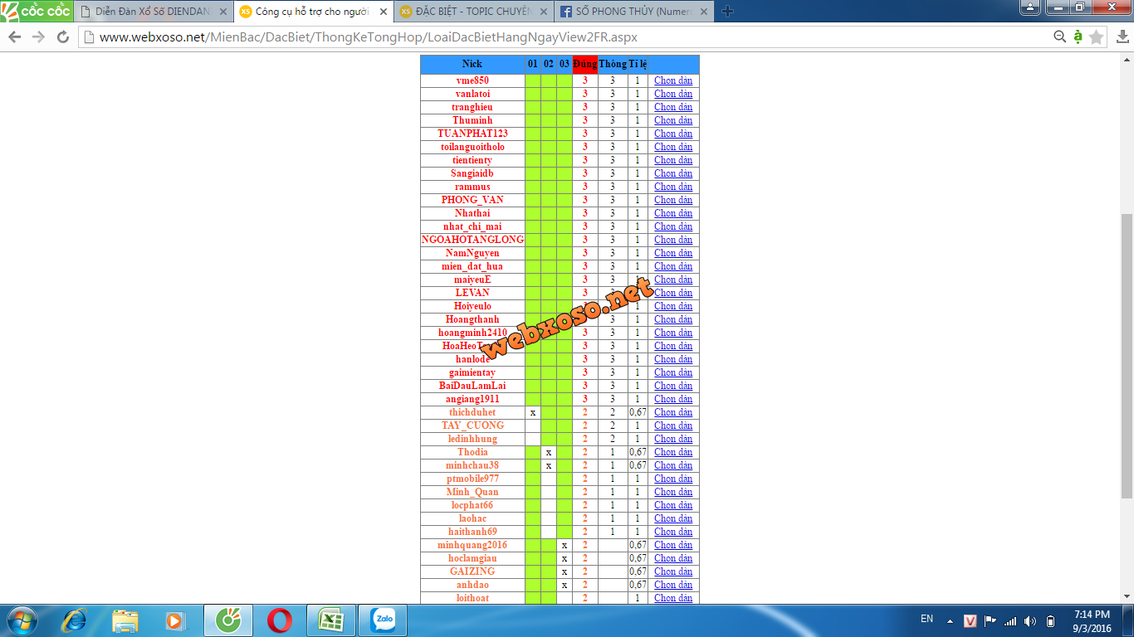Click the 'x' cell in Thodia row
The height and width of the screenshot is (637, 1134).
pos(549,452)
